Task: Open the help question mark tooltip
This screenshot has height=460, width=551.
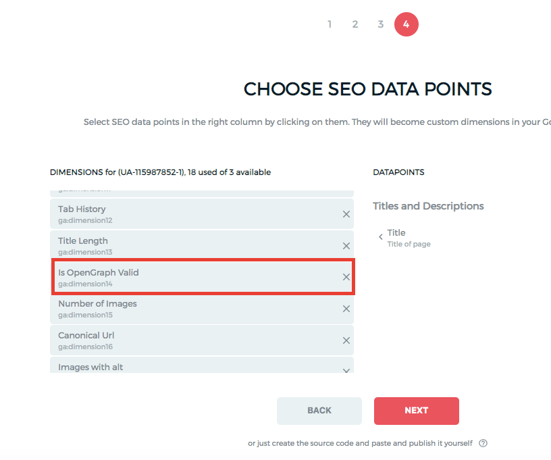Action: (x=483, y=442)
